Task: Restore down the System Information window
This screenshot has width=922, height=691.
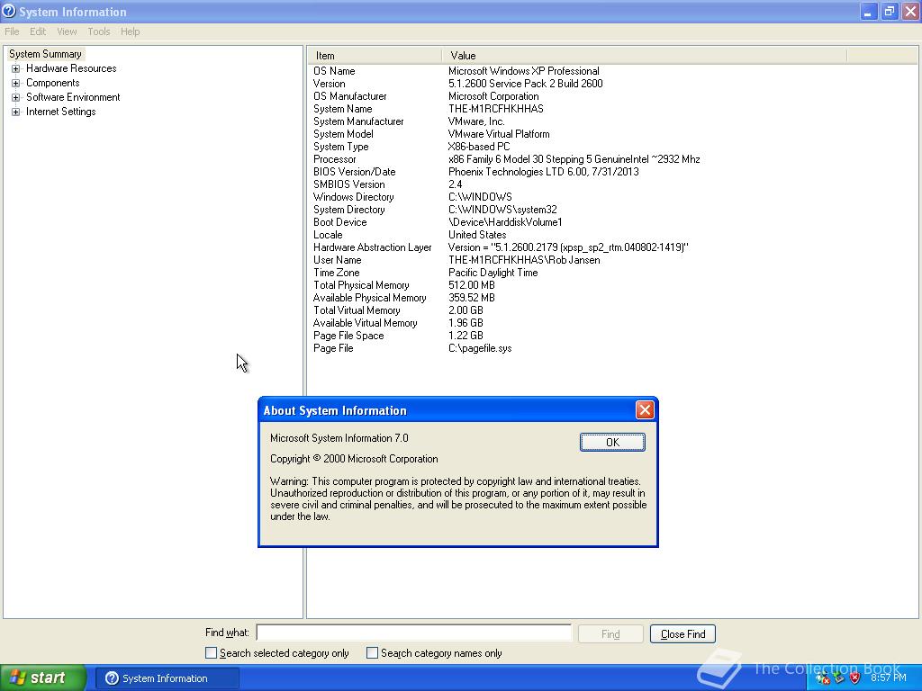Action: [x=889, y=11]
